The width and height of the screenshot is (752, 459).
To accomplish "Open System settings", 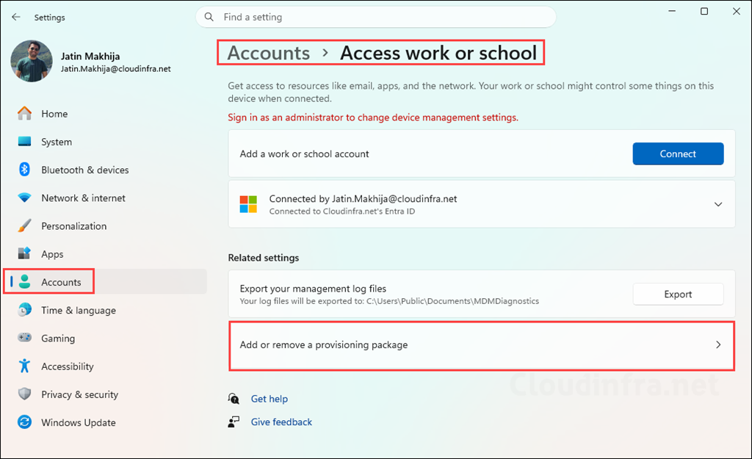I will tap(57, 142).
